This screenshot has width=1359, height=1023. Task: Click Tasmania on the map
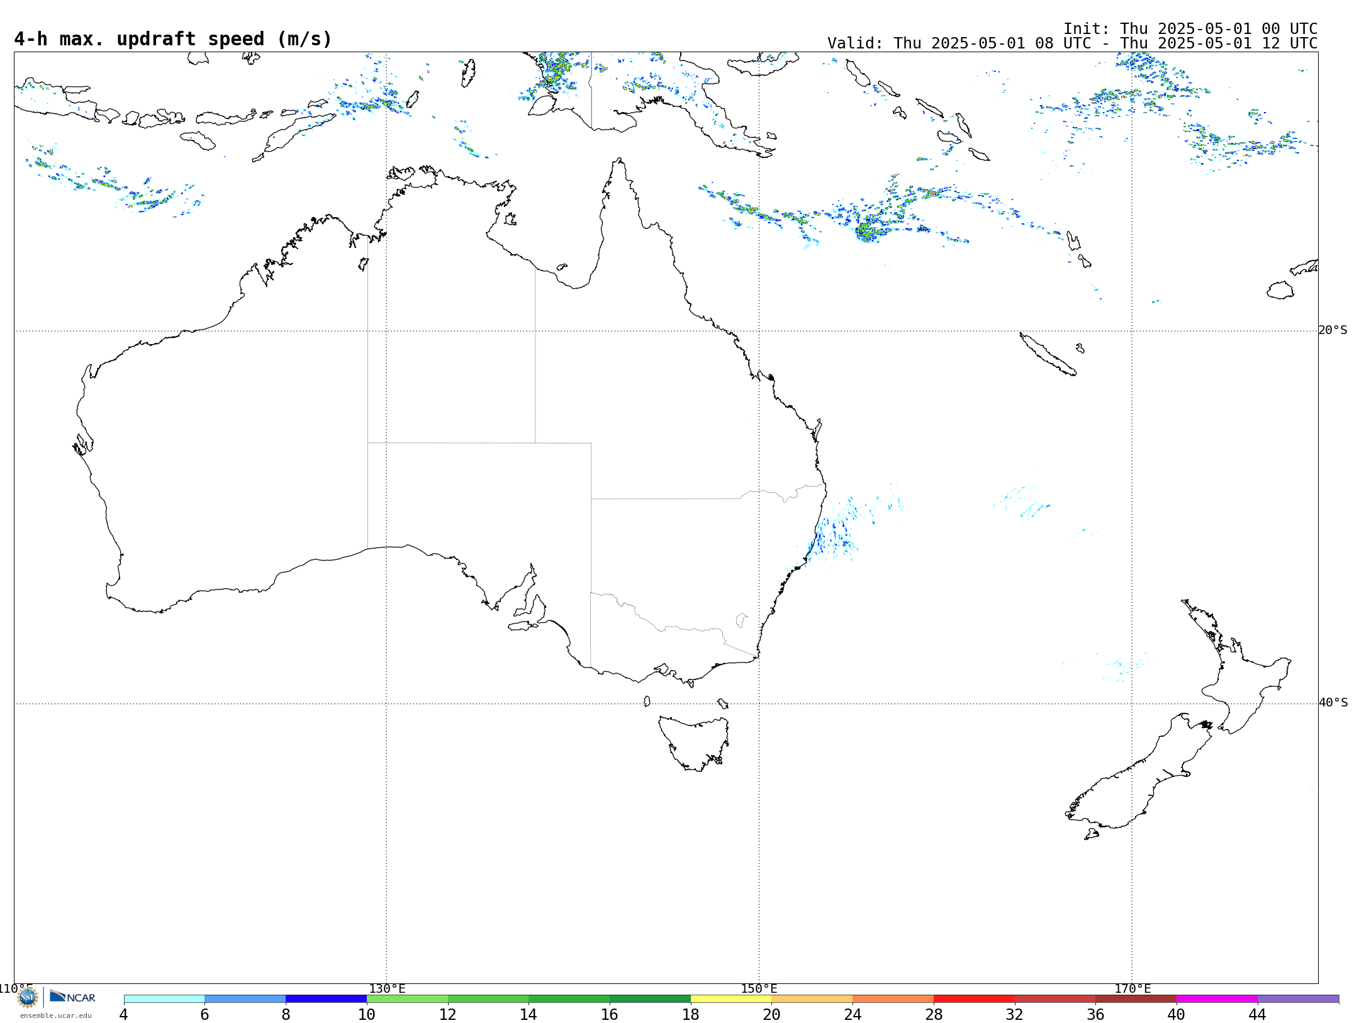(x=694, y=742)
